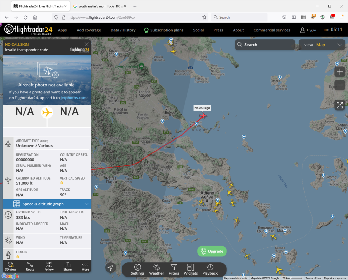This screenshot has height=280, width=348.
Task: Zoom out on the map
Action: tap(340, 85)
